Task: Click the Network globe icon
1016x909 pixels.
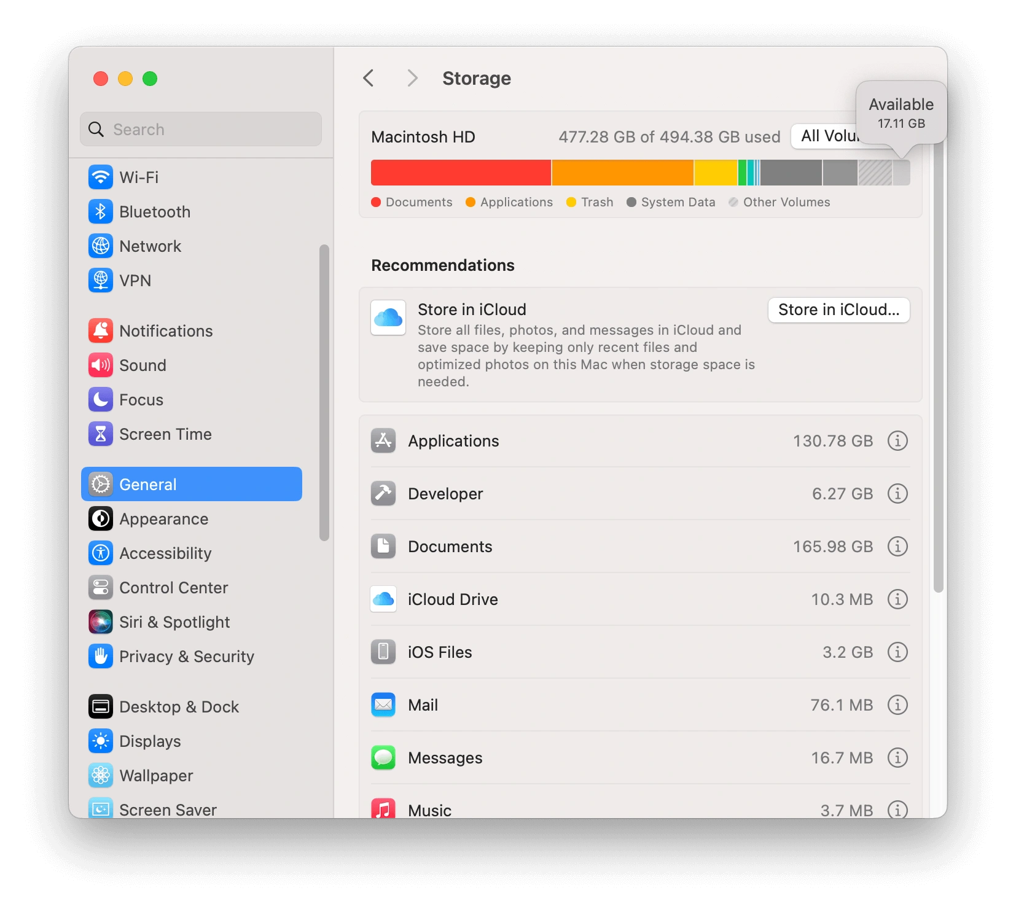Action: 101,246
